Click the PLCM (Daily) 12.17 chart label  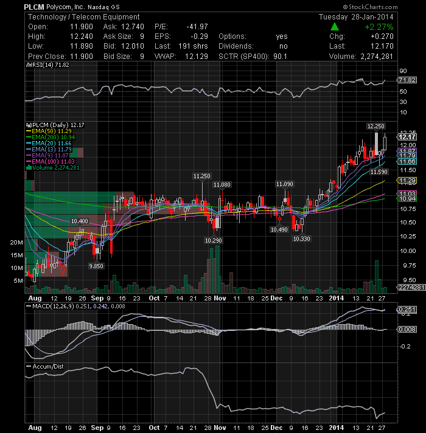pyautogui.click(x=58, y=125)
